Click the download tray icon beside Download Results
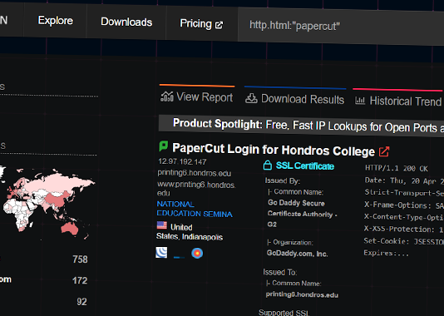Image resolution: width=444 pixels, height=316 pixels. tap(251, 98)
